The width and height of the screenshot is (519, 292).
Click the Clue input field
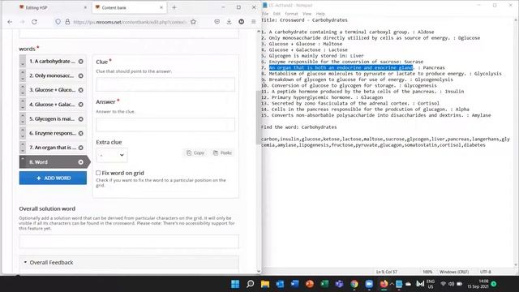coord(165,84)
